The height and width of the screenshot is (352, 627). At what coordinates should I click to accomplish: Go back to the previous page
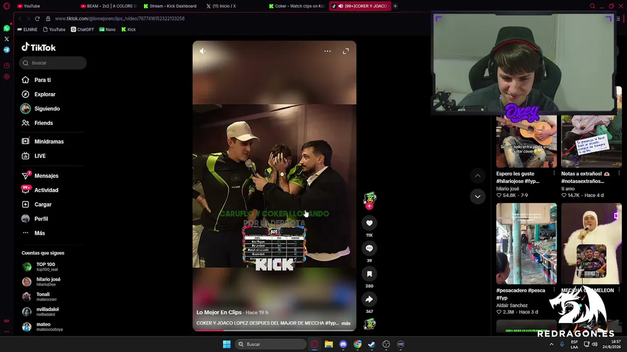(x=20, y=19)
